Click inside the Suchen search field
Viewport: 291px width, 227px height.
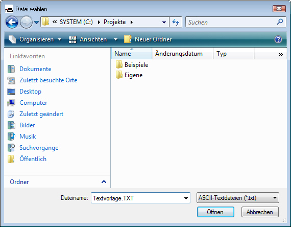click(231, 22)
